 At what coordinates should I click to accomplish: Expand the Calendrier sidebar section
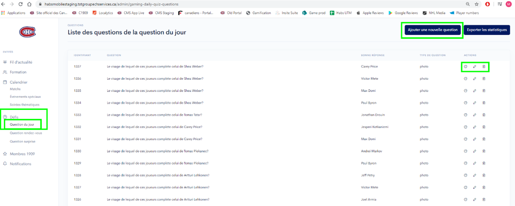click(x=18, y=82)
